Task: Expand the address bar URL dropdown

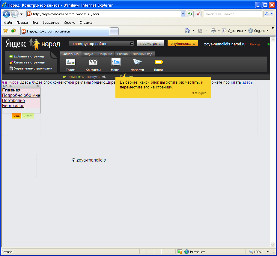Action: pos(183,14)
